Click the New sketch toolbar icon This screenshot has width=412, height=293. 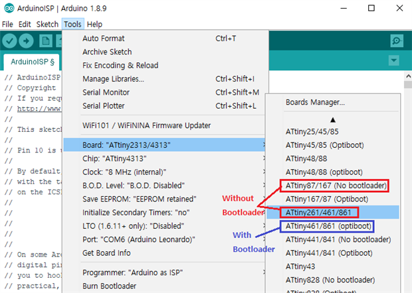point(46,41)
